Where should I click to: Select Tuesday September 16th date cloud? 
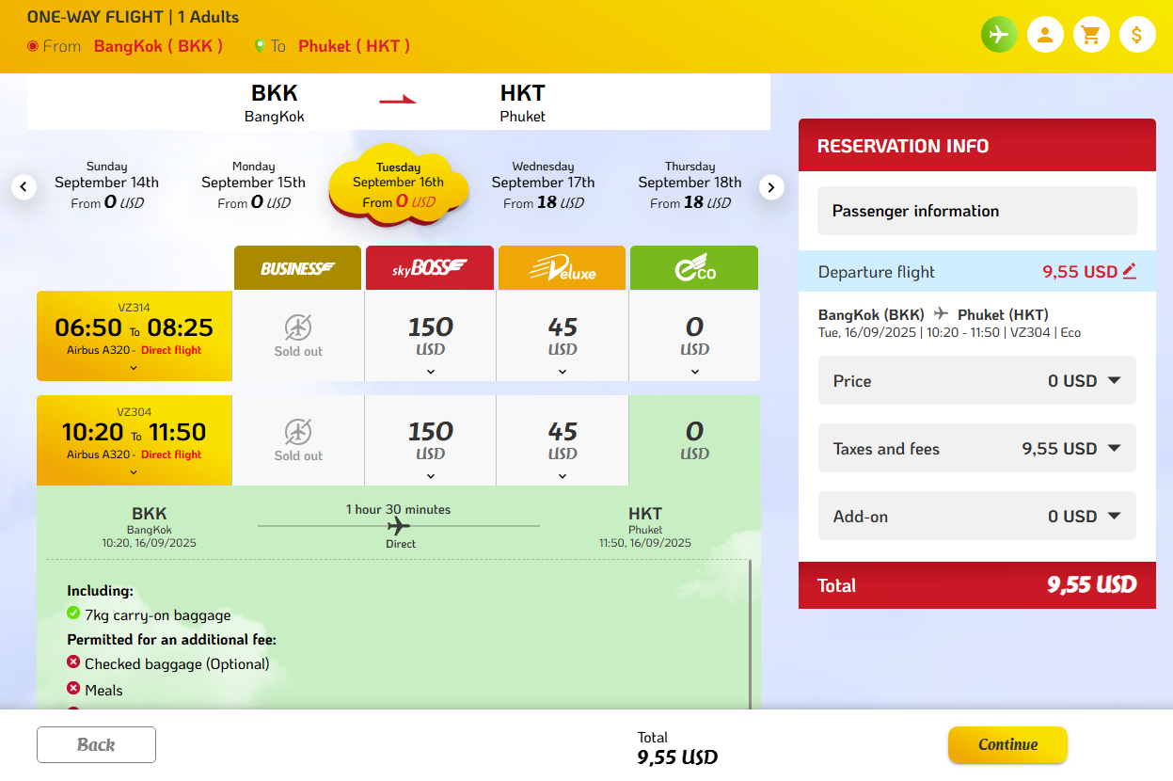[x=398, y=184]
